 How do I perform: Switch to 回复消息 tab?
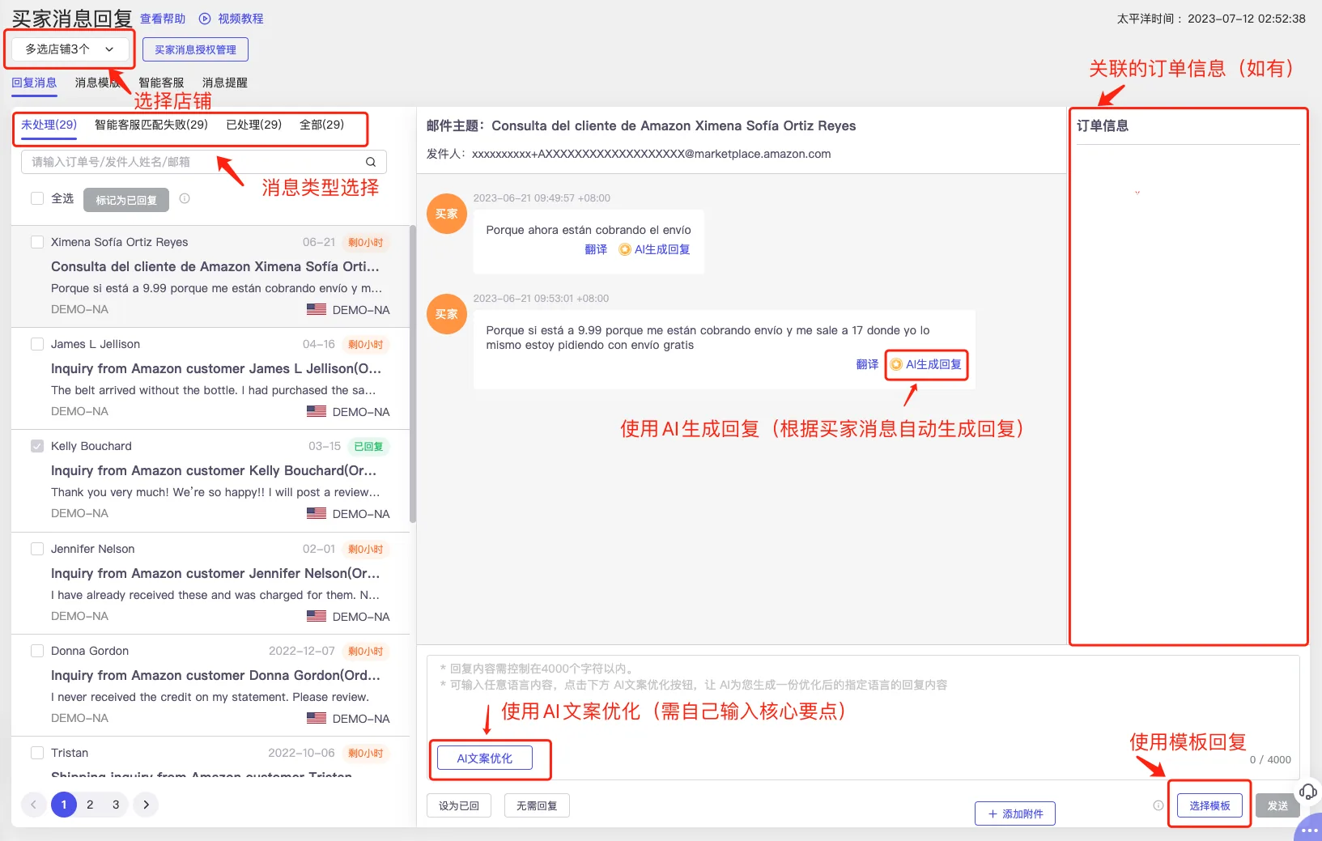(x=34, y=83)
